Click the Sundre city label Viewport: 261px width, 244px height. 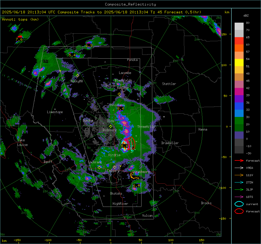coord(88,120)
